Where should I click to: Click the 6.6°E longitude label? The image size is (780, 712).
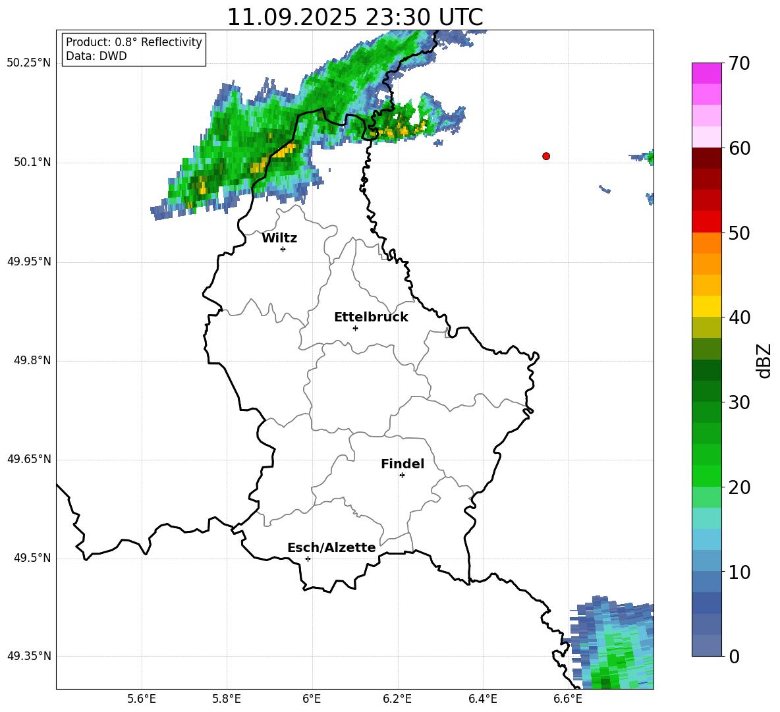tap(568, 699)
